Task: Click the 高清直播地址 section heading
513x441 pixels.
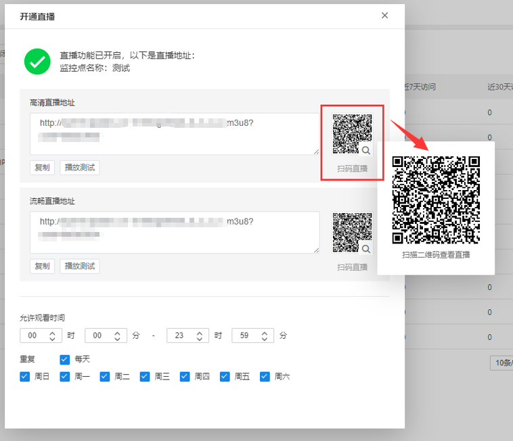Action: point(52,103)
